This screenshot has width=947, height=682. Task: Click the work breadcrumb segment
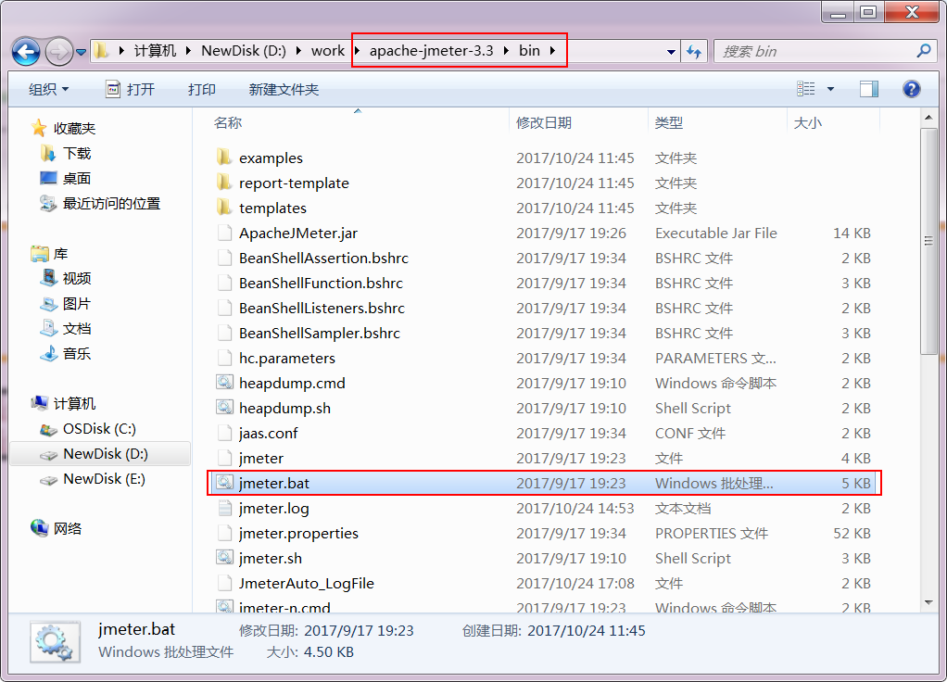pos(328,51)
